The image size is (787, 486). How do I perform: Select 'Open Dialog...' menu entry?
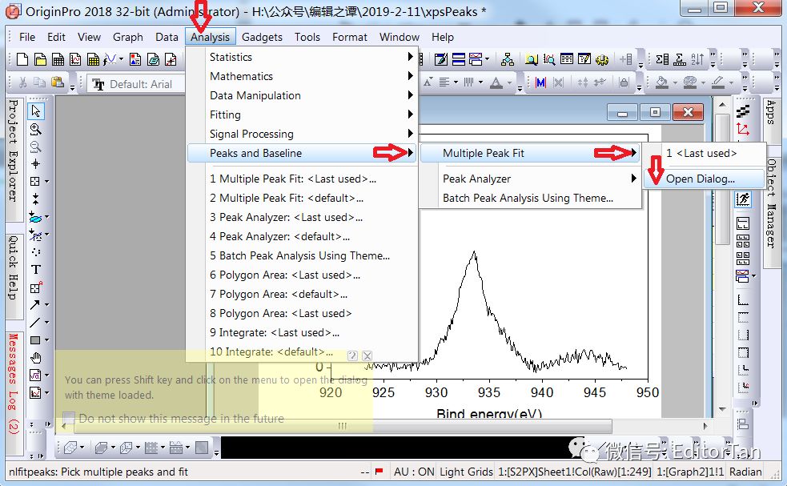click(x=704, y=179)
